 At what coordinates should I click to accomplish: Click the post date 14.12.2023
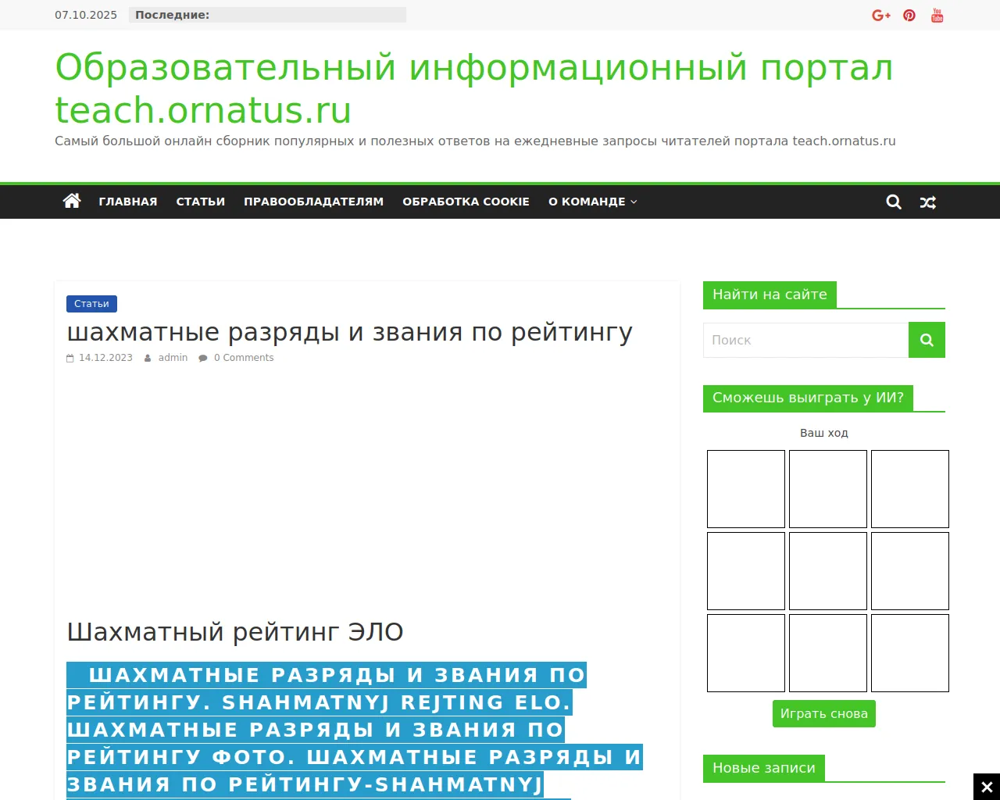tap(105, 358)
